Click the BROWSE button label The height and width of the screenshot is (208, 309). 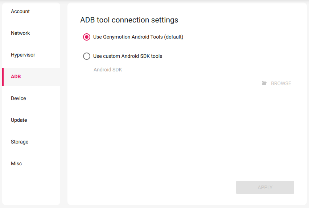point(281,83)
